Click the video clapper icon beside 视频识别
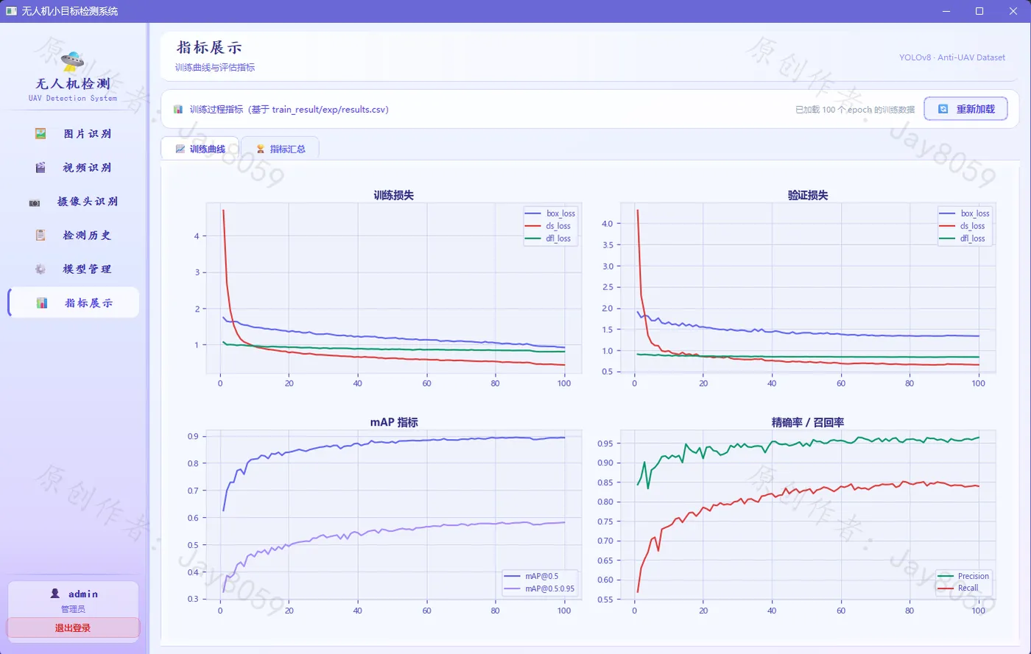The height and width of the screenshot is (654, 1031). coord(41,167)
